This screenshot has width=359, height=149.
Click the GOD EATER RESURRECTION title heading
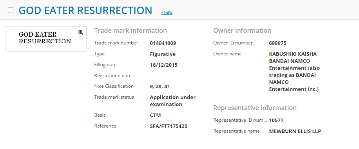pyautogui.click(x=85, y=10)
